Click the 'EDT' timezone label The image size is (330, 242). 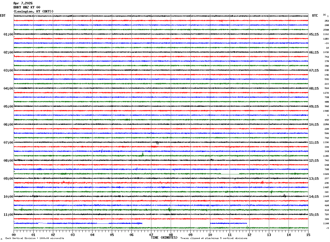[3, 16]
